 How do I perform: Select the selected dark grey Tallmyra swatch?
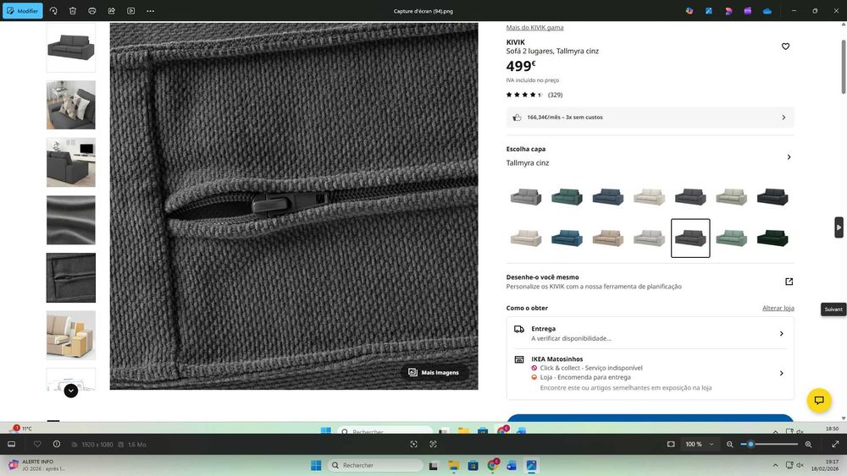[690, 238]
